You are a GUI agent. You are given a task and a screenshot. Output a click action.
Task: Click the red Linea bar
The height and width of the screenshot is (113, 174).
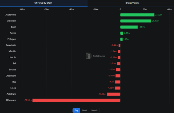118,88
